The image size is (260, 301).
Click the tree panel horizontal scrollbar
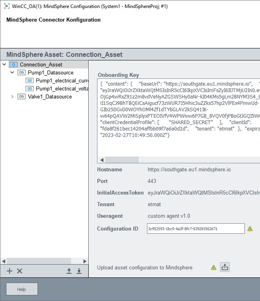[x=40, y=261]
